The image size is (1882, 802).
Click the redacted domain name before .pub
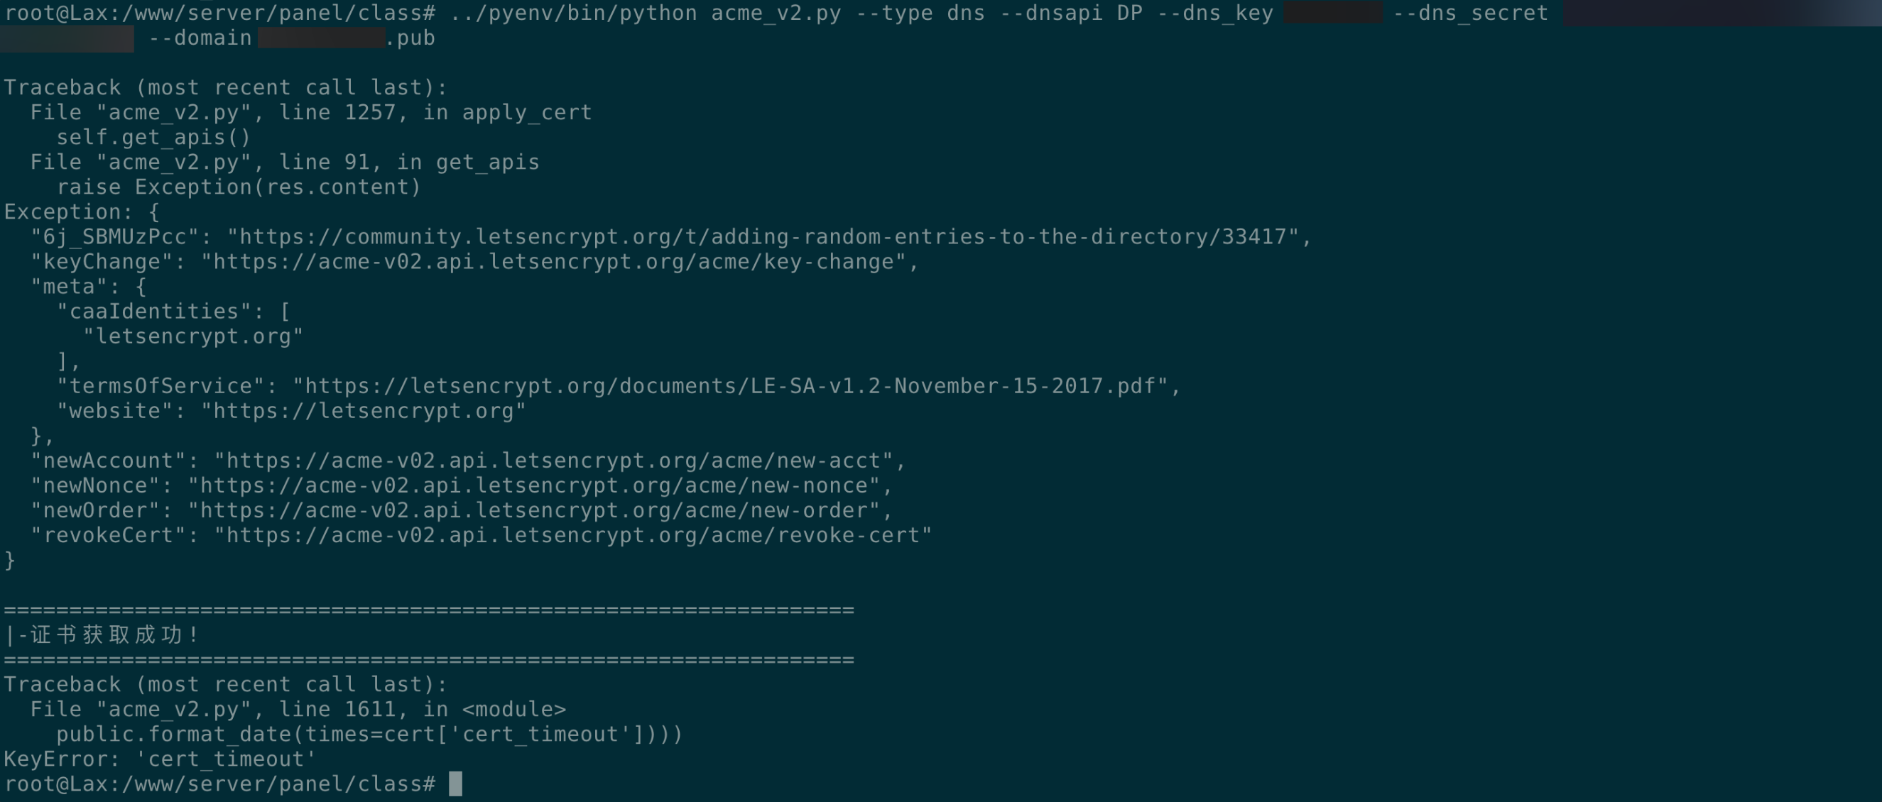pyautogui.click(x=322, y=38)
